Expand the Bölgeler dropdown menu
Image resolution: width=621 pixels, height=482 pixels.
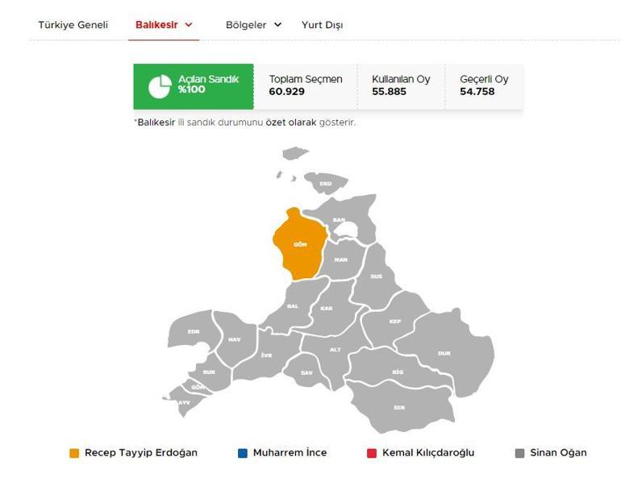[253, 25]
